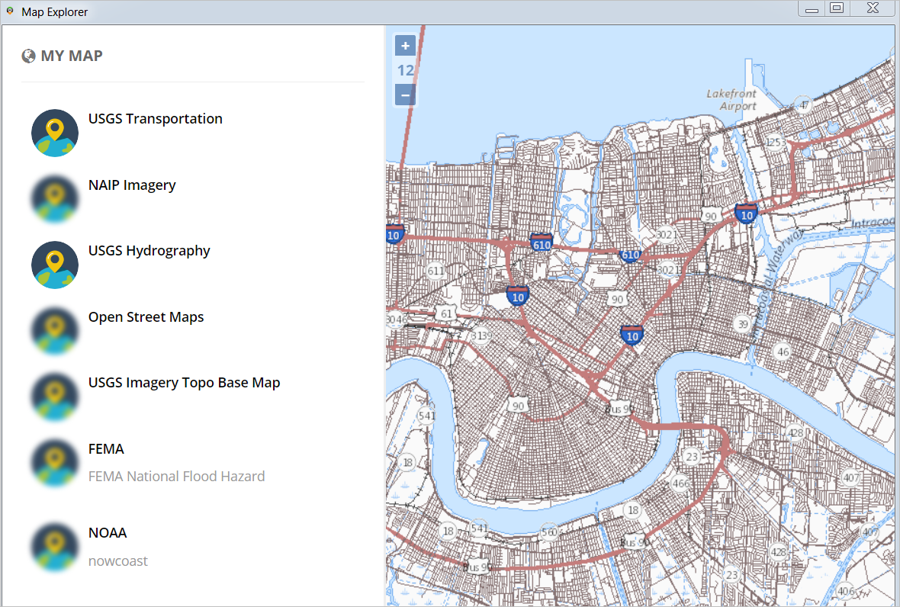Toggle the FEMA layer pin icon
This screenshot has height=607, width=900.
(x=55, y=463)
